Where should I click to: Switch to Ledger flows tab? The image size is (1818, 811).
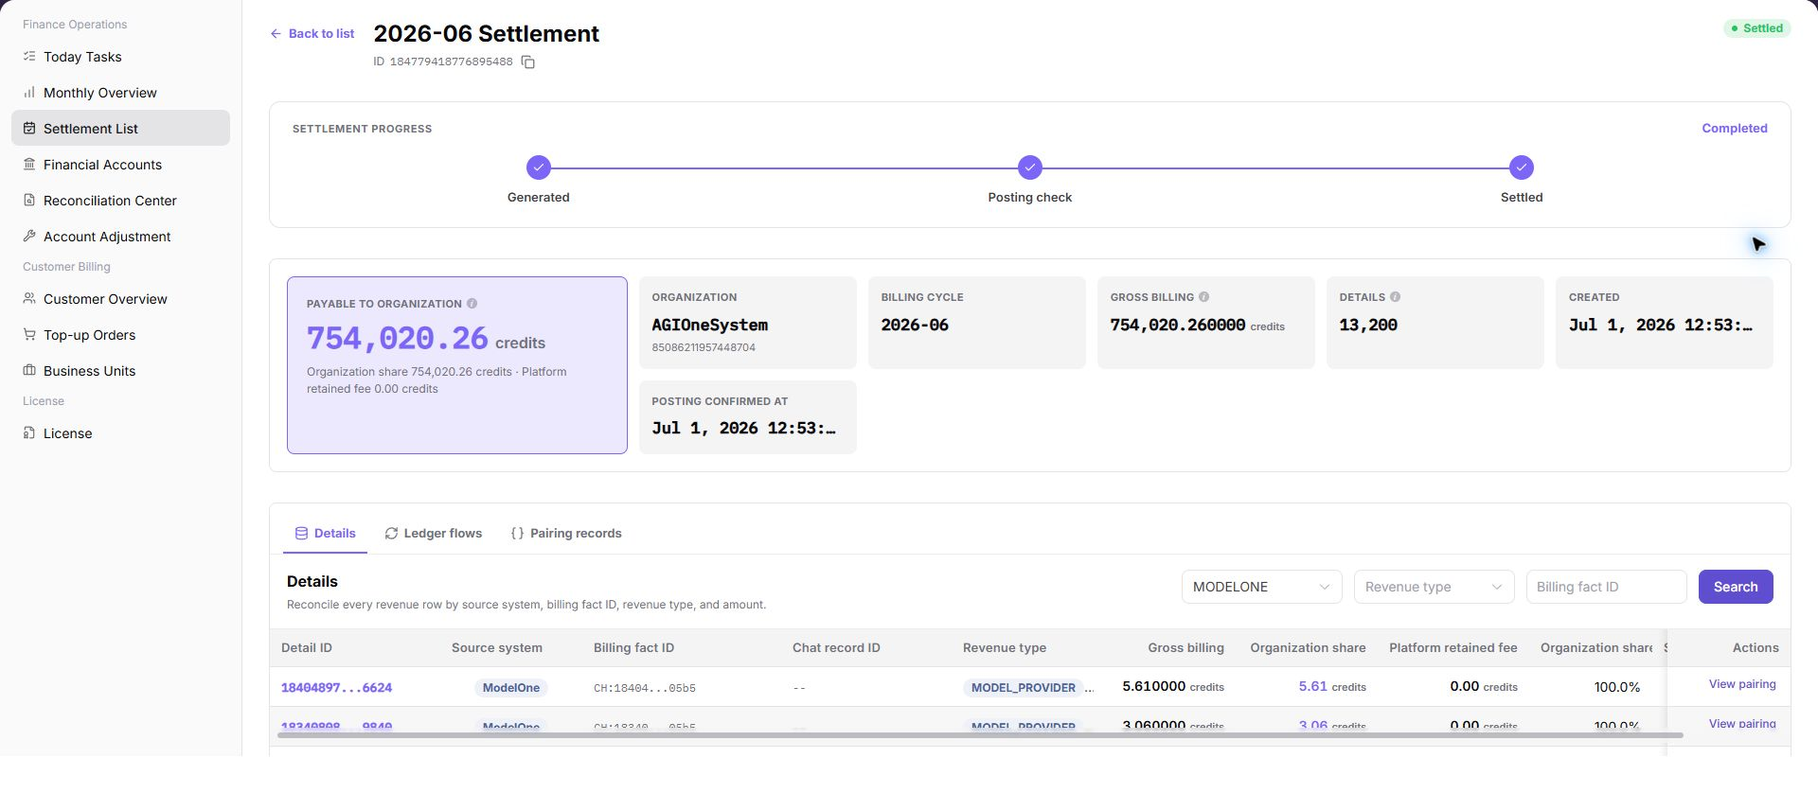(433, 534)
